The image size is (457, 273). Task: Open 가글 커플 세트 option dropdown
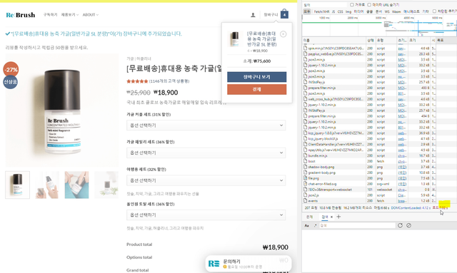[206, 125]
